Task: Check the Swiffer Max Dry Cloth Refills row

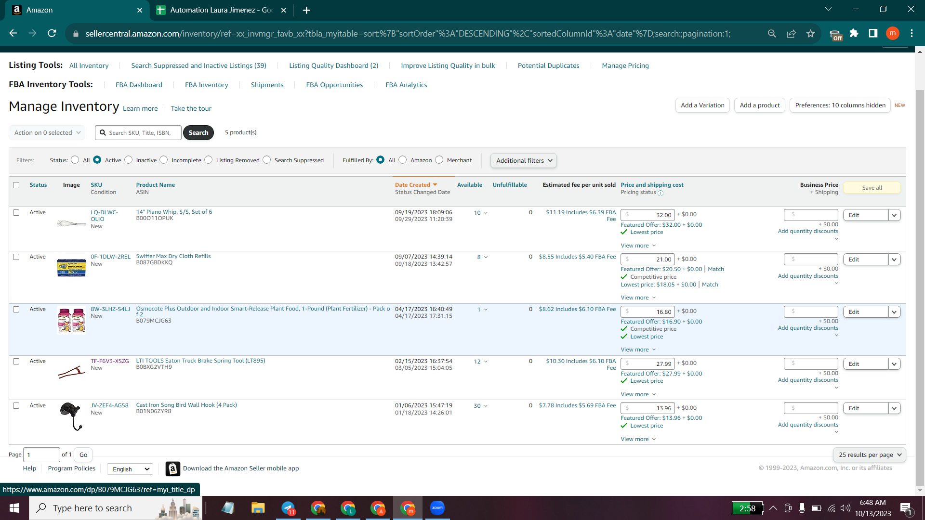Action: [16, 257]
